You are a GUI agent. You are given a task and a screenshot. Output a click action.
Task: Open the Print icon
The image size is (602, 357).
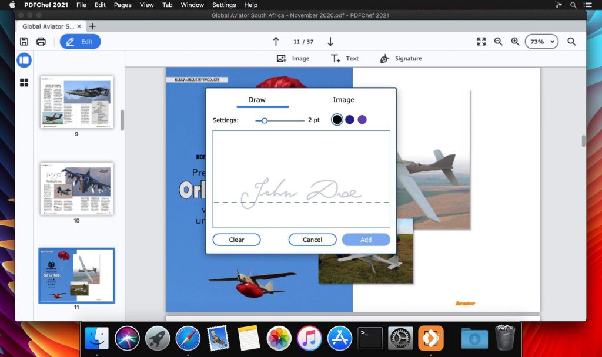tap(41, 41)
